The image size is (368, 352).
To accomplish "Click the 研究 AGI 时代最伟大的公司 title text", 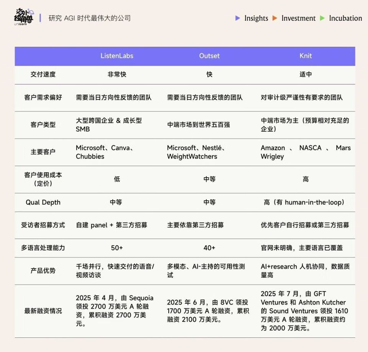I will (89, 18).
